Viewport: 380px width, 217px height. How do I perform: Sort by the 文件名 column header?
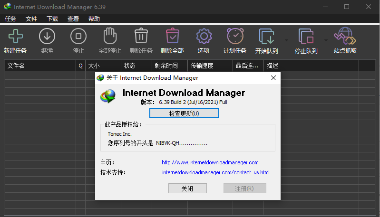point(40,66)
